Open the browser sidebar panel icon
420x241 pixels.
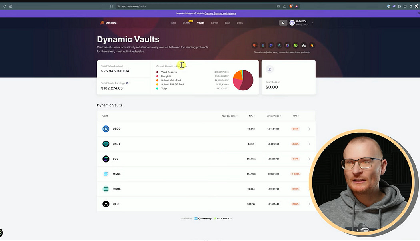tap(405, 6)
